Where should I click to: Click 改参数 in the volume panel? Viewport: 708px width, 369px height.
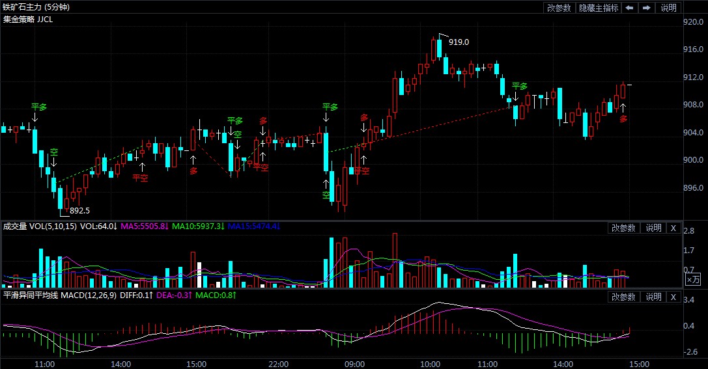point(623,228)
